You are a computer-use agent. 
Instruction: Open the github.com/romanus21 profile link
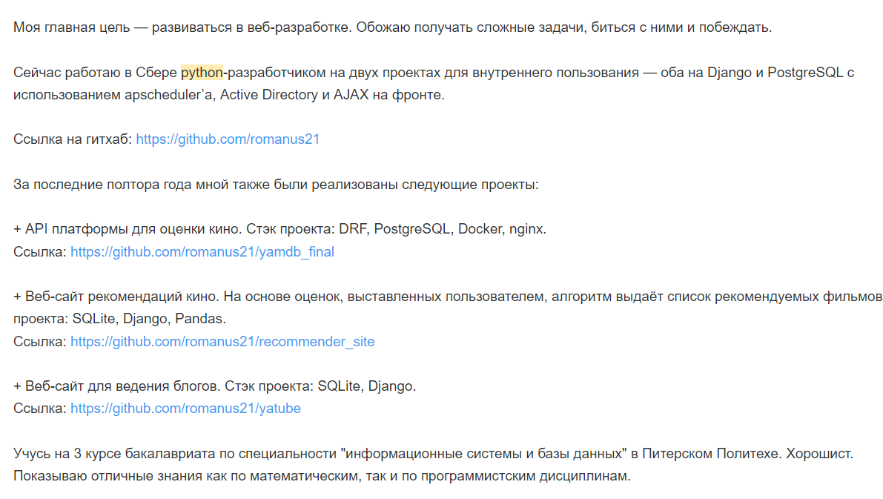click(228, 139)
